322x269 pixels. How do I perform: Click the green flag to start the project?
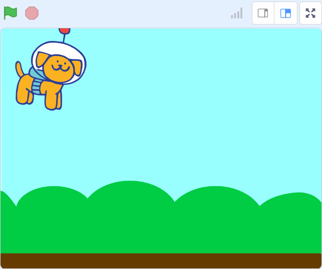pos(10,13)
